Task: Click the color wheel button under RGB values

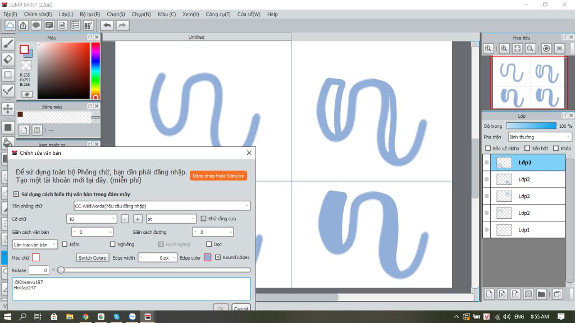Action: [27, 94]
